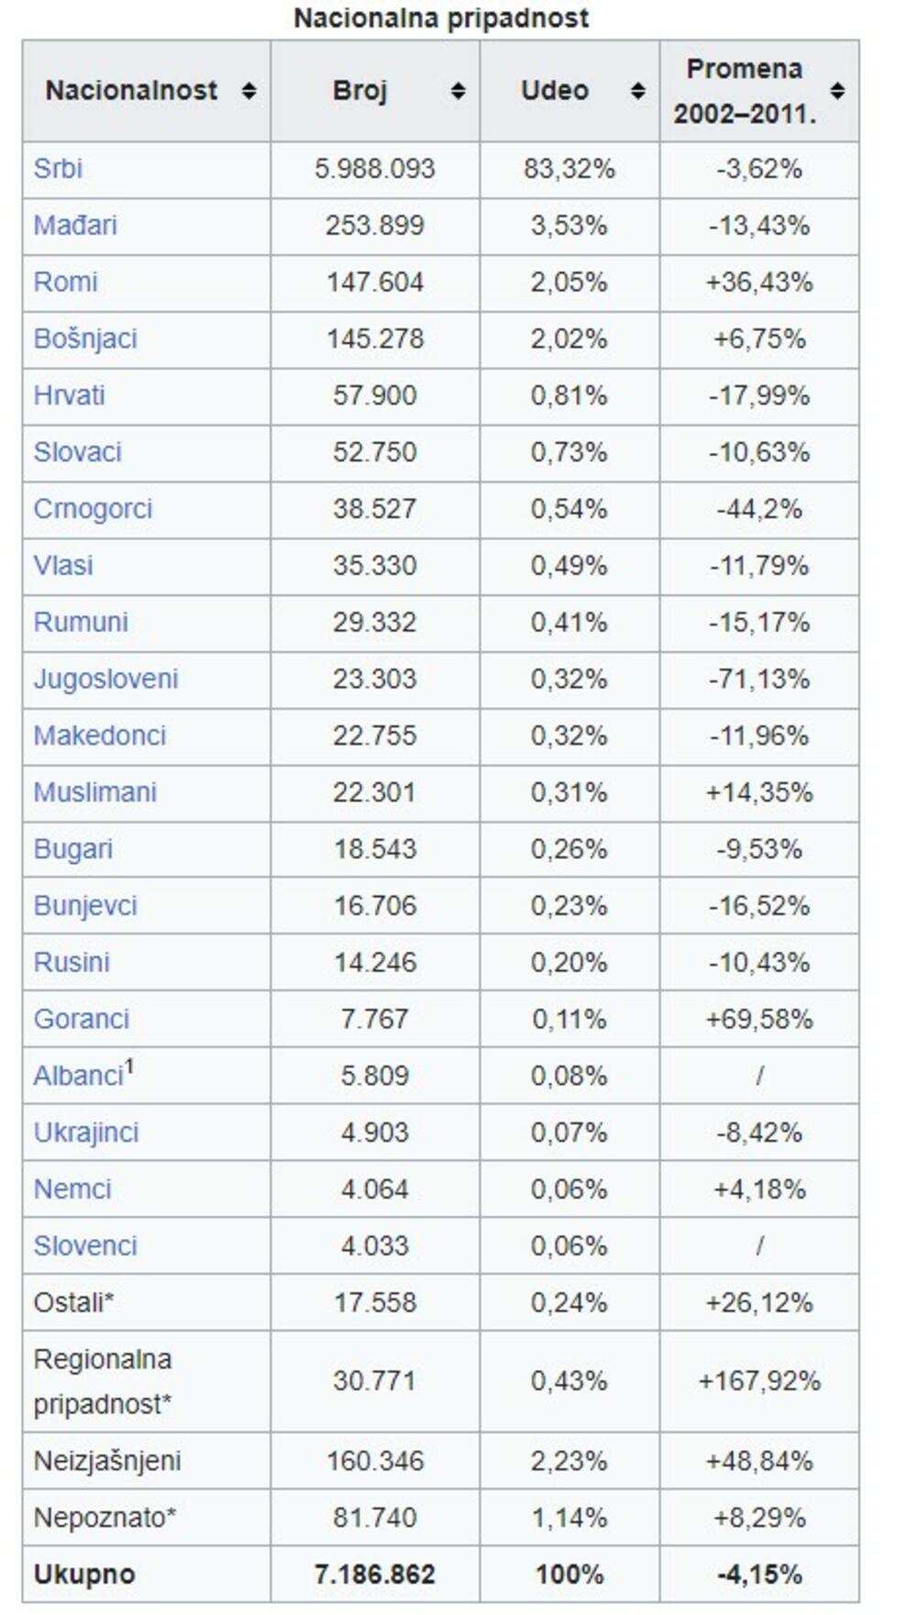
Task: Click the Makedonci link
Action: 100,736
